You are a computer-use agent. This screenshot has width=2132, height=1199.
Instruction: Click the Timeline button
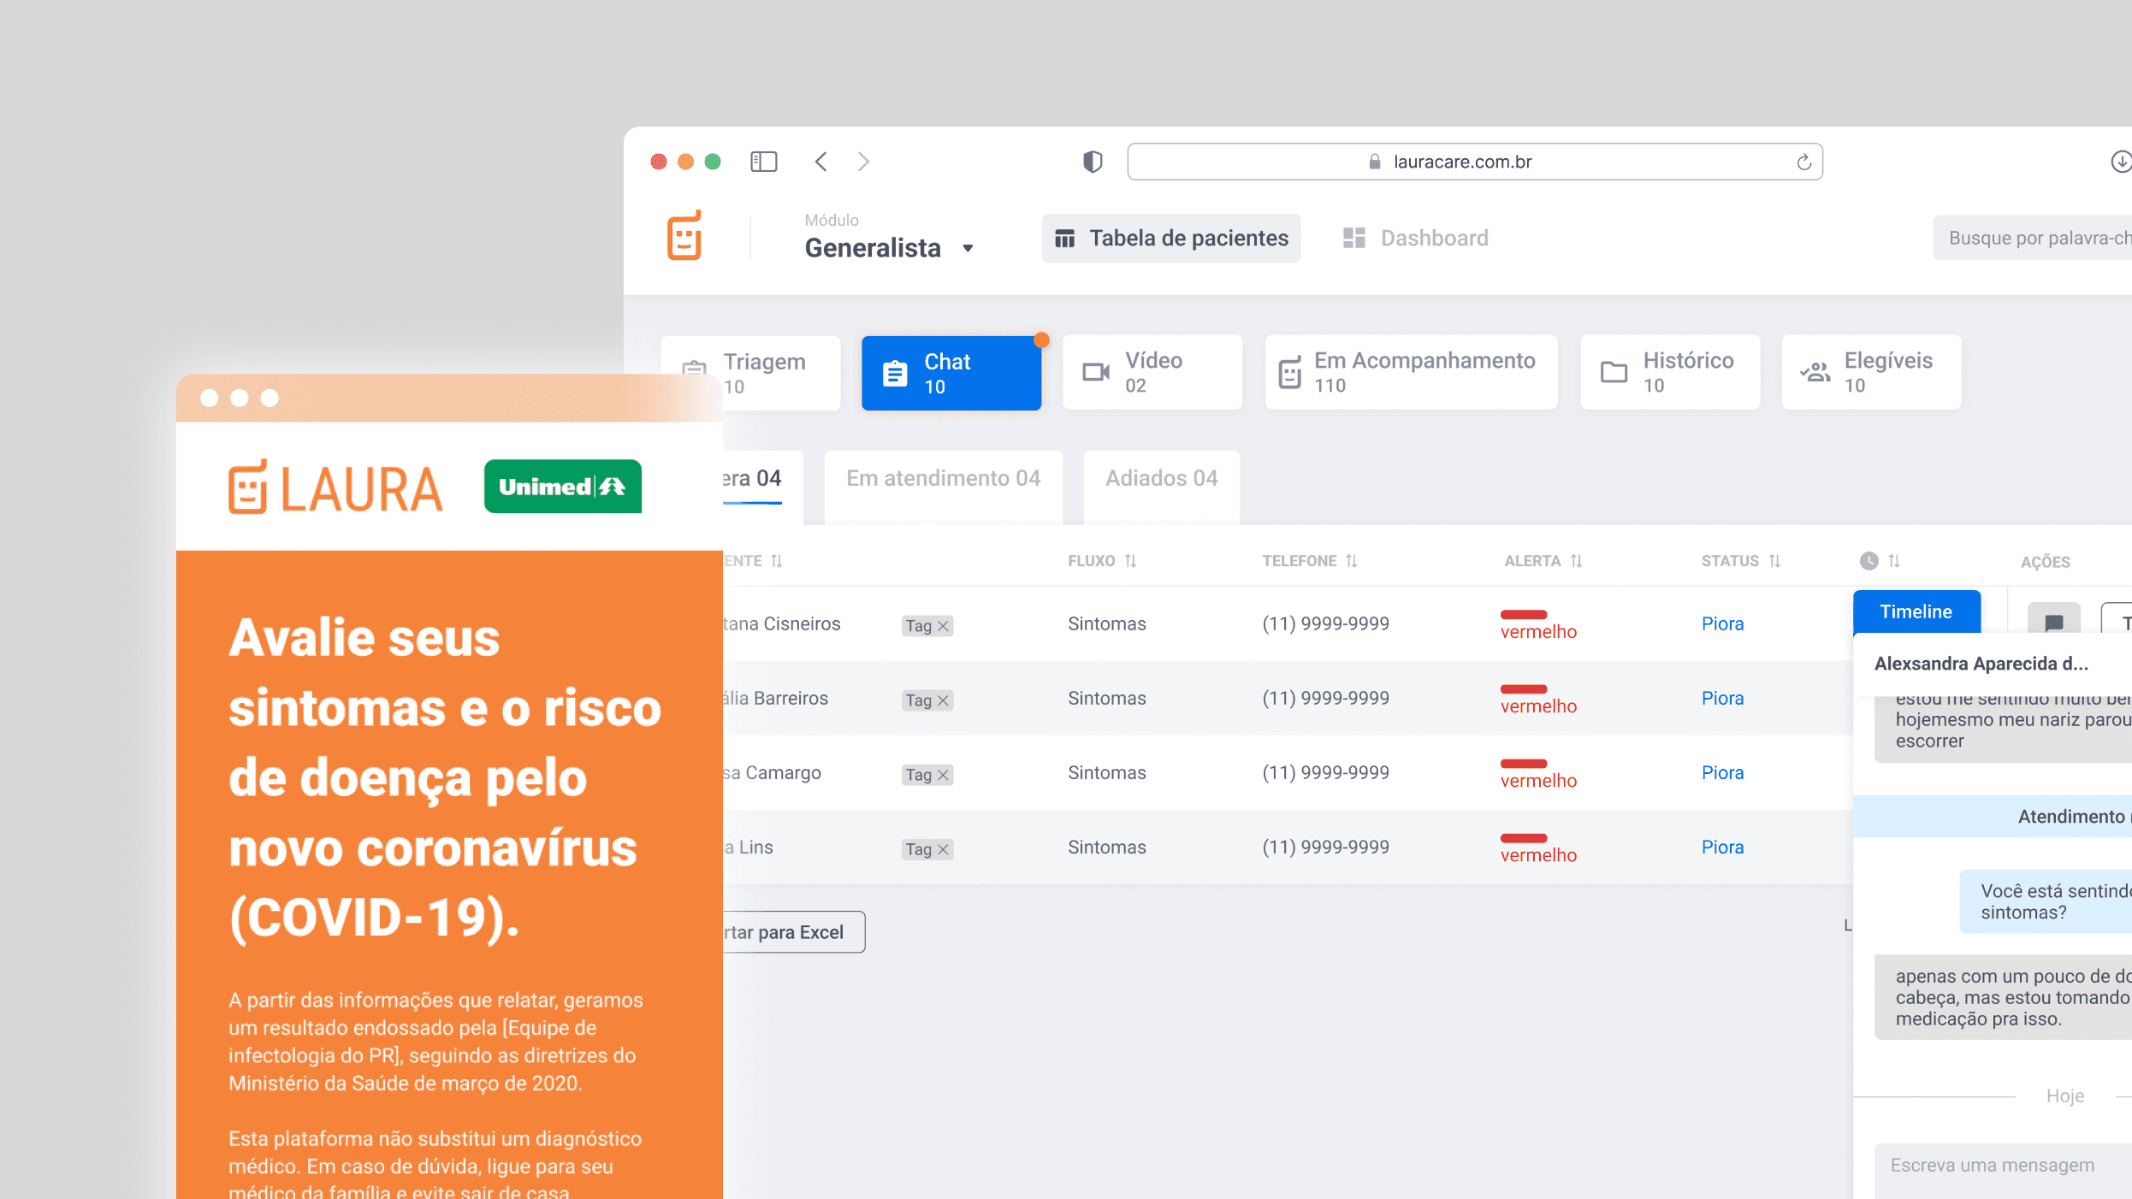(1916, 611)
